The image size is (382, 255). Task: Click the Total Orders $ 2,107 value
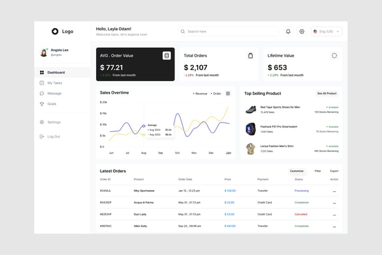point(195,68)
